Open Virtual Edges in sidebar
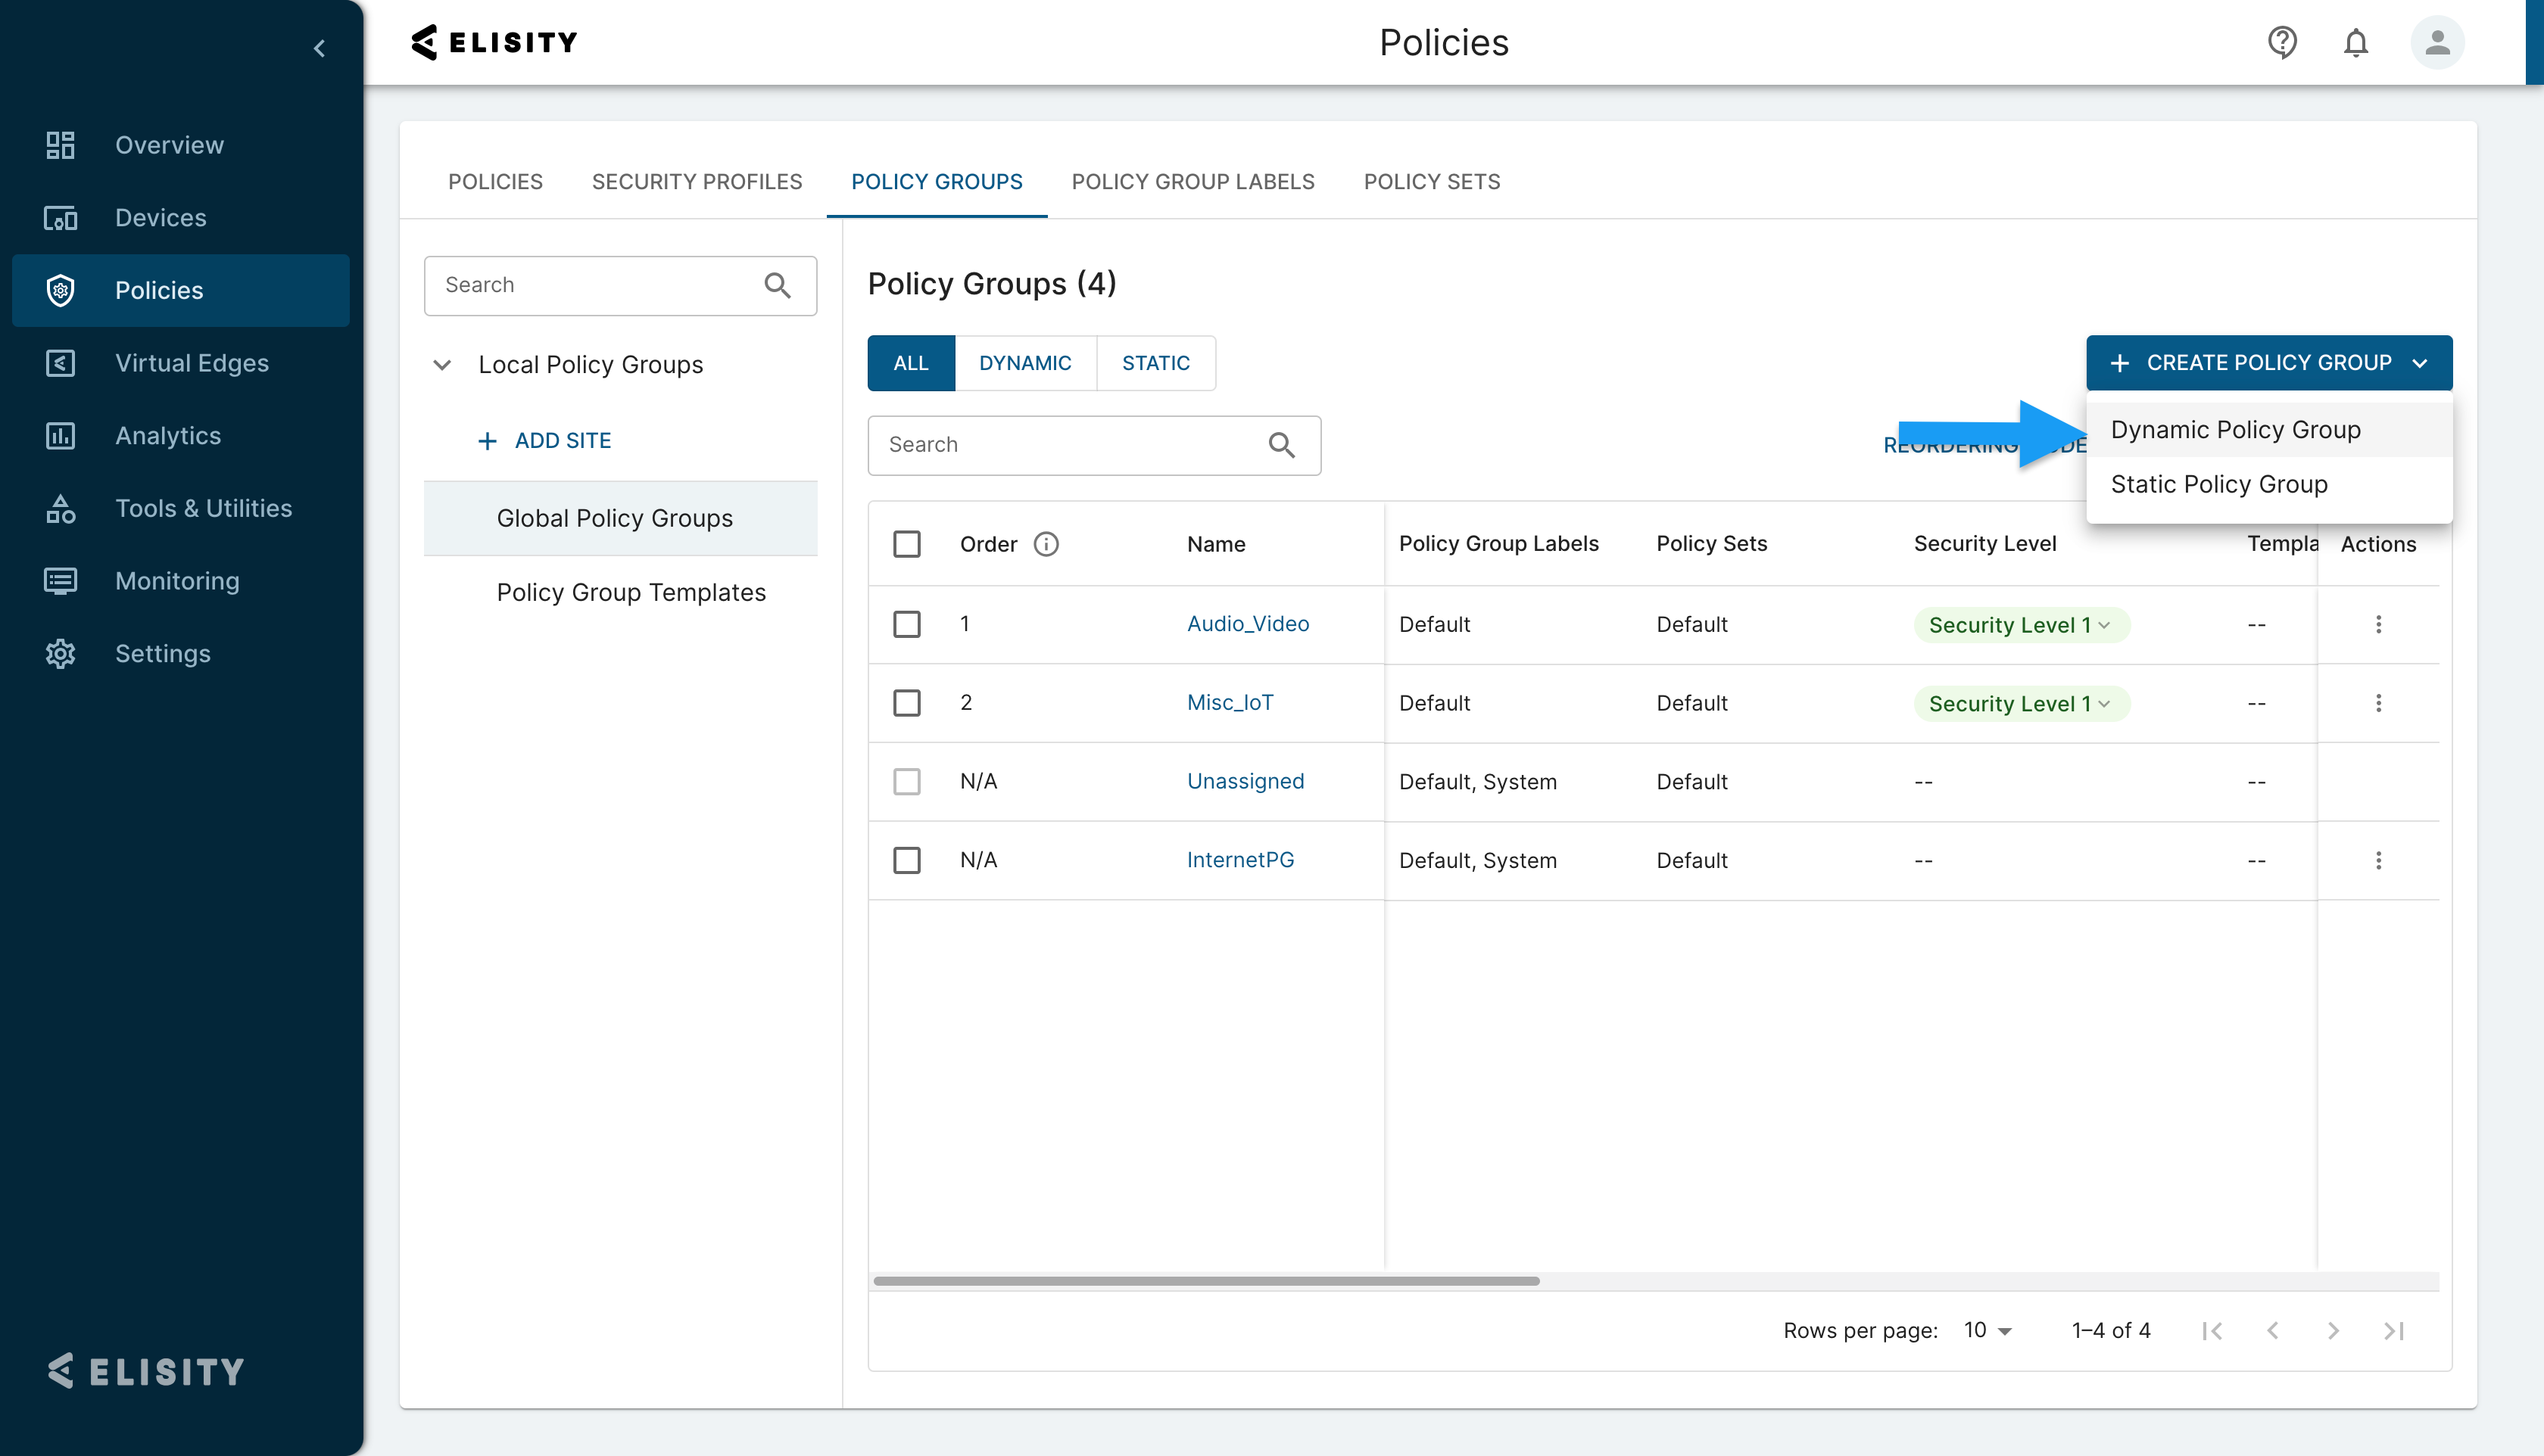The width and height of the screenshot is (2544, 1456). coord(191,363)
